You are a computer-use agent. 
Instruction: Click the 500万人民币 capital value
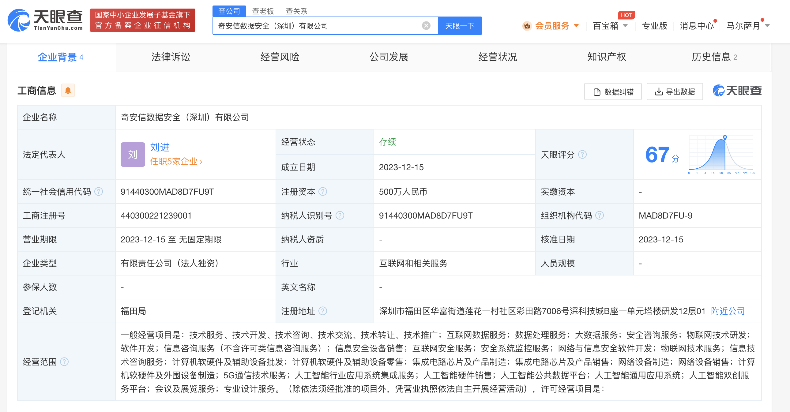pos(403,192)
